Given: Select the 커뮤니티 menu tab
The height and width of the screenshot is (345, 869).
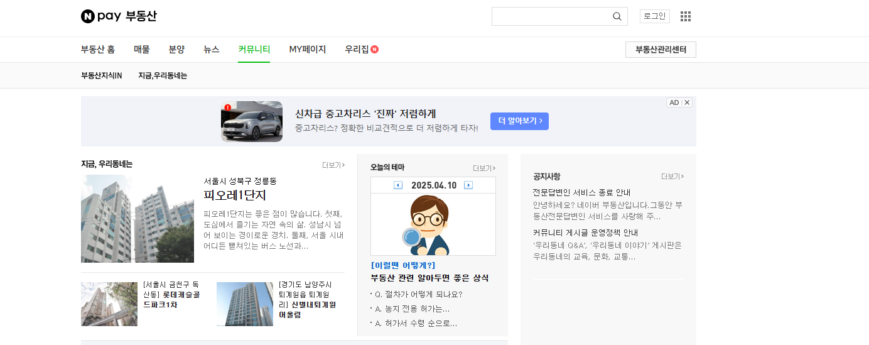Looking at the screenshot, I should pos(254,50).
